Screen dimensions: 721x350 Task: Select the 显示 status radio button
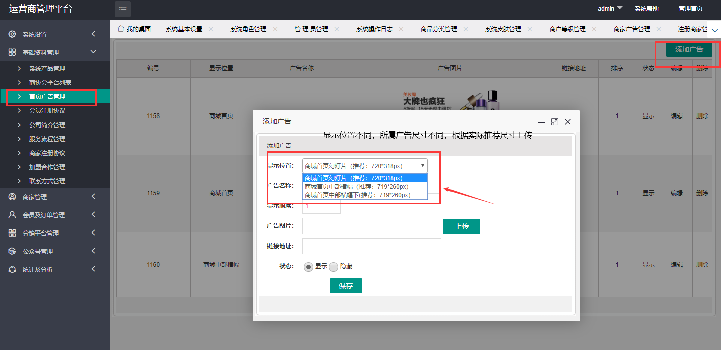pos(308,267)
